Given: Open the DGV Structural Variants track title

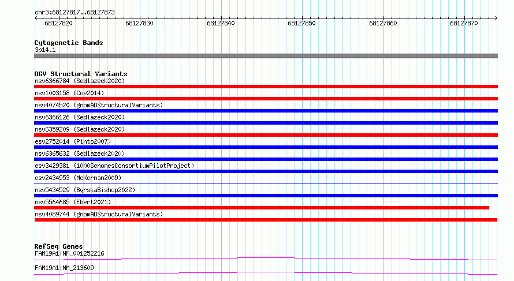Looking at the screenshot, I should tap(81, 74).
